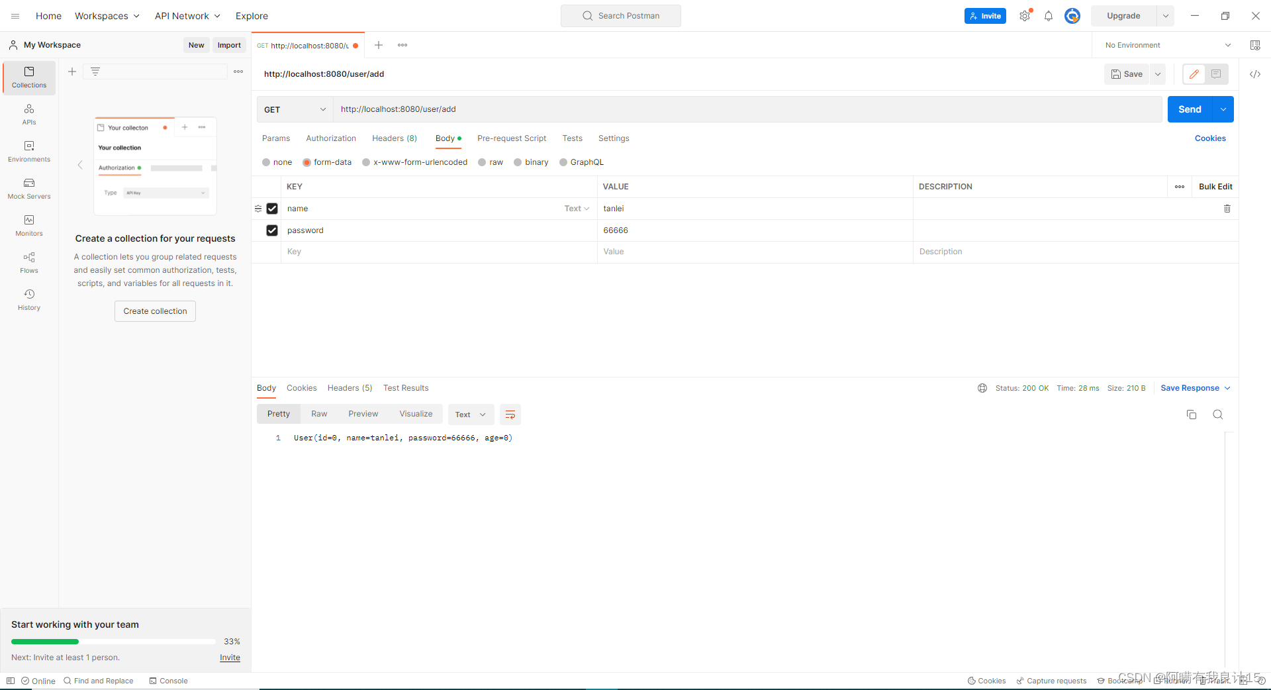Switch to the Params tab
1271x690 pixels.
pyautogui.click(x=276, y=138)
